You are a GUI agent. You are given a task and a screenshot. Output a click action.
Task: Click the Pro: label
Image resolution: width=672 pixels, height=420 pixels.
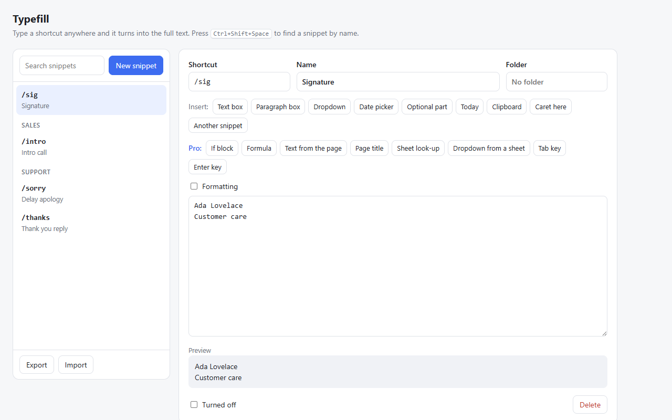click(x=195, y=148)
